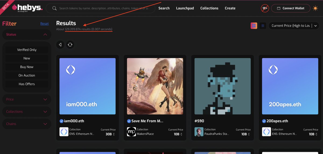Screen dimensions: 323x154
Task: Toggle light theme sun icon
Action: (x=315, y=8)
